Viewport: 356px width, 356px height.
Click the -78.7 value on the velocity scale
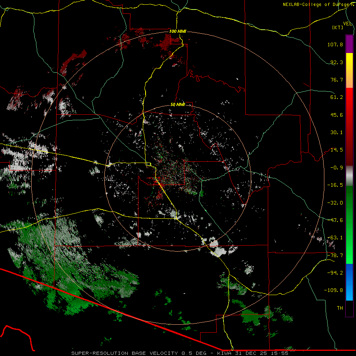[x=335, y=256]
